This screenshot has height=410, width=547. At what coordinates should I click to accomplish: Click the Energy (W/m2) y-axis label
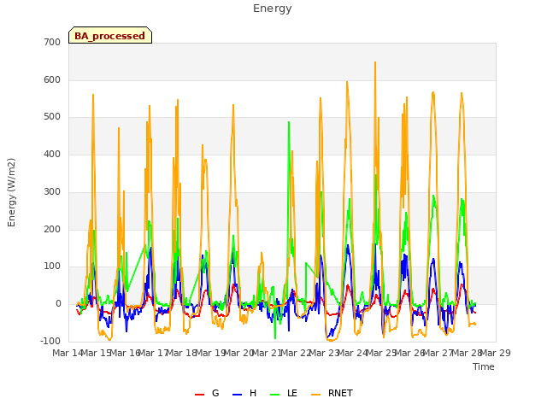coord(11,192)
